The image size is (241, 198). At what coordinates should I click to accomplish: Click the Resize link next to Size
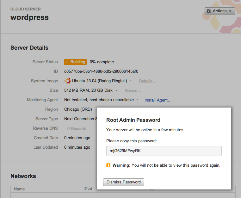[133, 90]
